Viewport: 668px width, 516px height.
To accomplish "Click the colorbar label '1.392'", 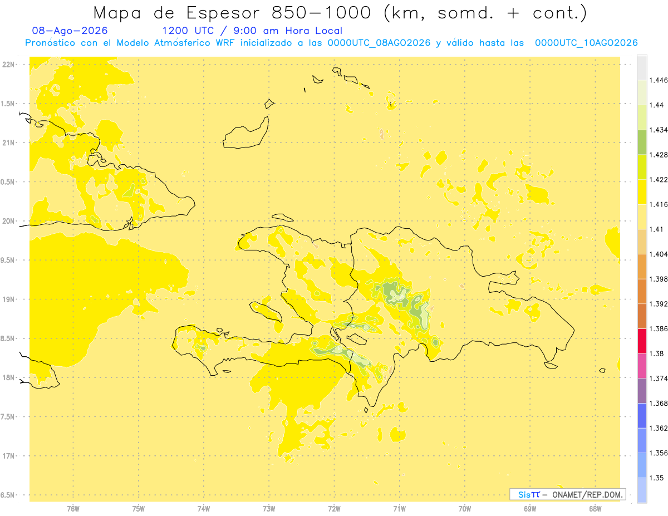I will point(659,304).
